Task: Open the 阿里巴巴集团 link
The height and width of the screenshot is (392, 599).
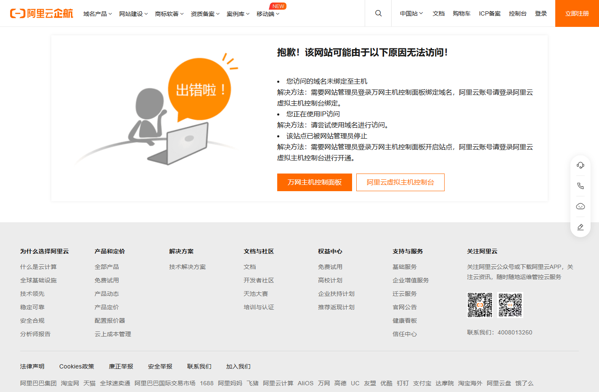Action: coord(38,383)
